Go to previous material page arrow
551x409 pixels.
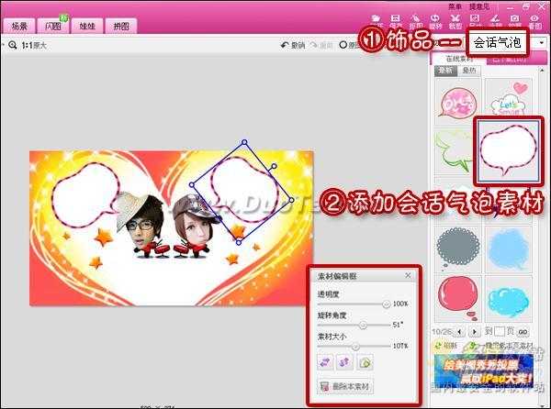(x=459, y=331)
